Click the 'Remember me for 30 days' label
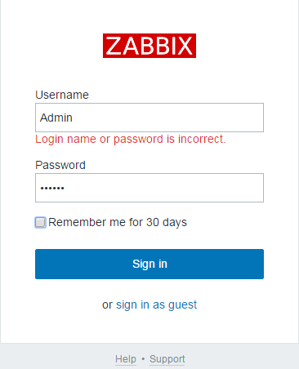This screenshot has height=369, width=299. click(118, 222)
